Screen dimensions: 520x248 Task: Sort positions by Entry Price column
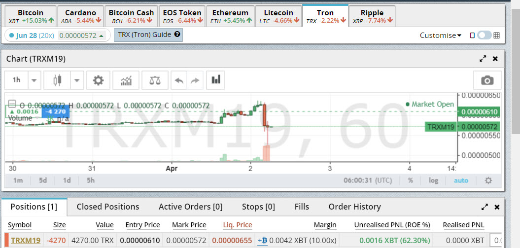click(x=142, y=225)
